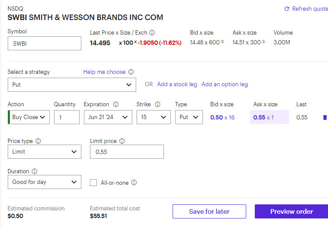
Task: Click the Add a stock leg link
Action: (177, 84)
